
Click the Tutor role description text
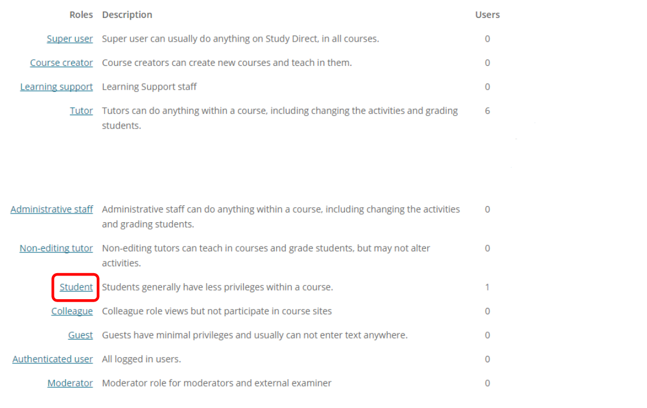click(x=280, y=119)
